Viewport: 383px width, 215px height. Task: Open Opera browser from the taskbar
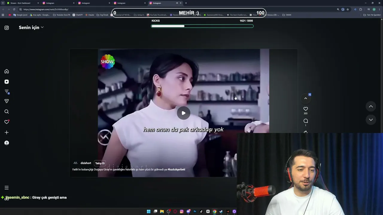point(175,211)
